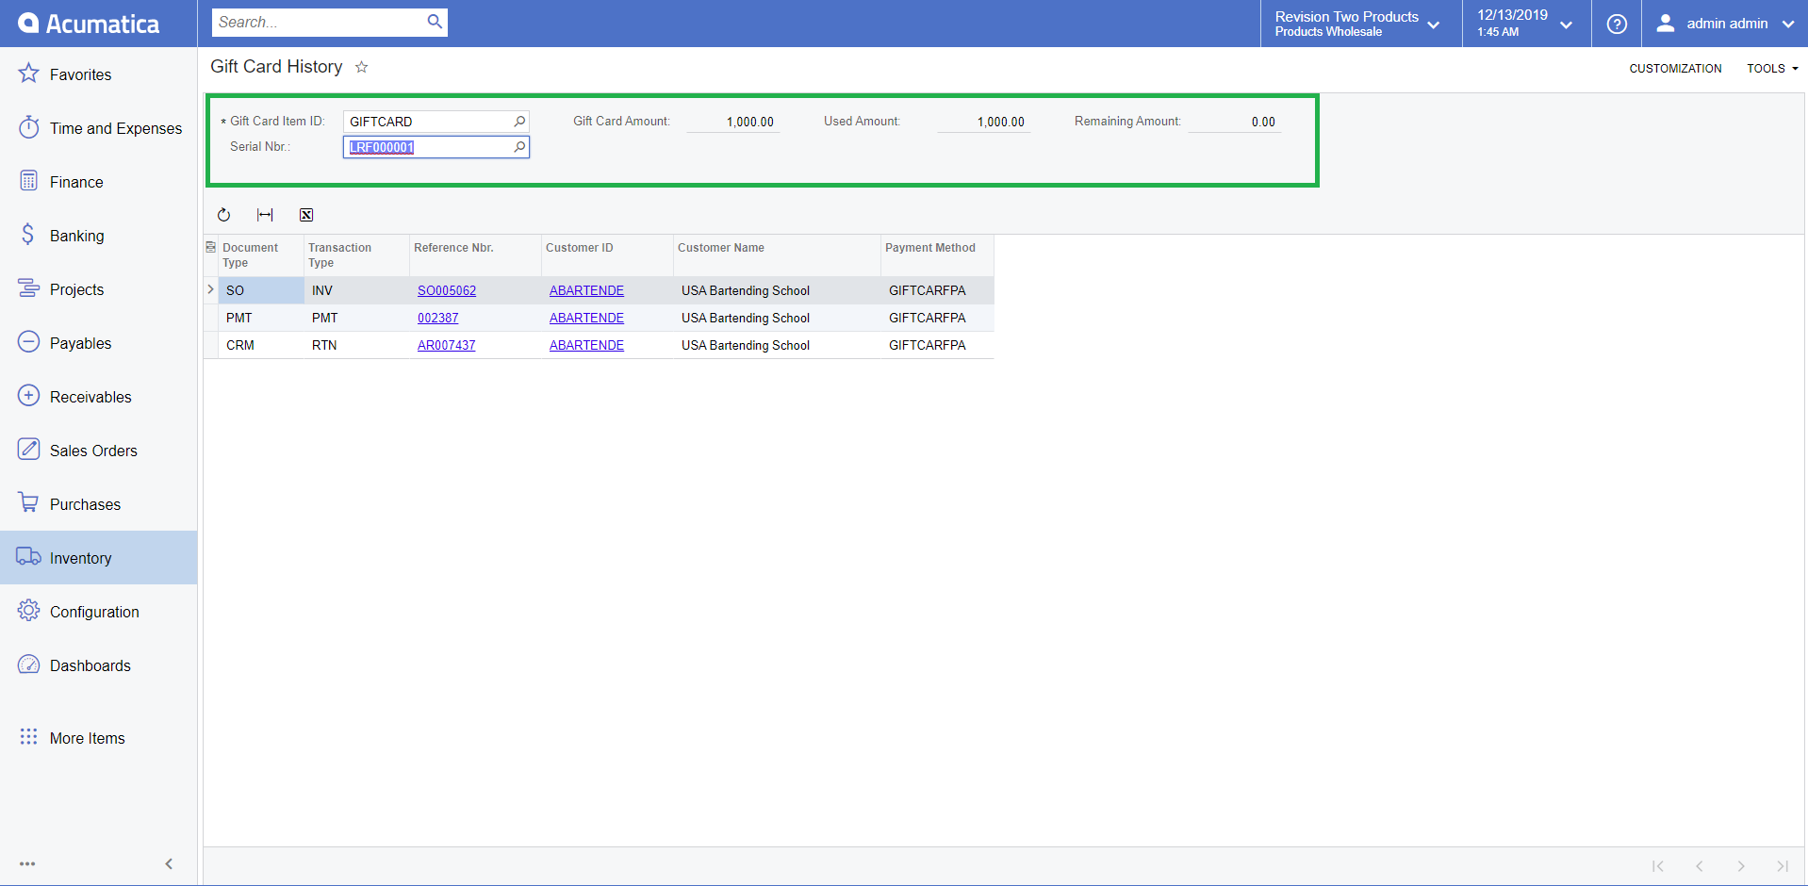Viewport: 1808px width, 886px height.
Task: Click GIFTCARFPA payment method in CRM row
Action: pos(937,345)
